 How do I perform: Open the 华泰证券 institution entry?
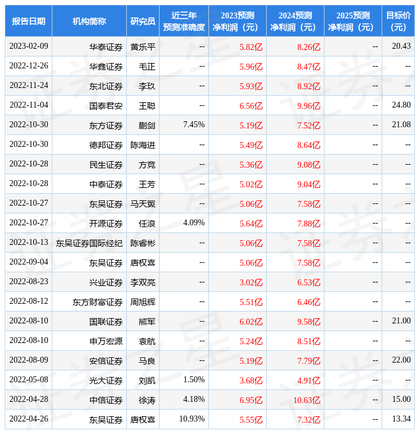[106, 46]
